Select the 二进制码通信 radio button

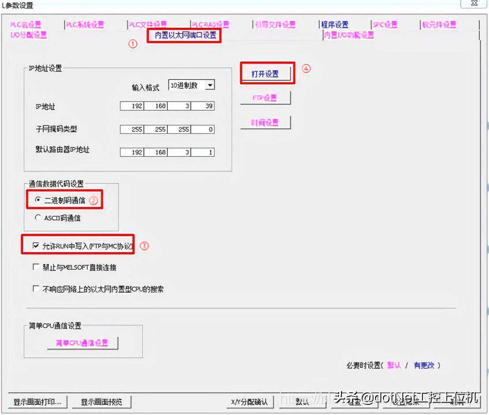[38, 200]
